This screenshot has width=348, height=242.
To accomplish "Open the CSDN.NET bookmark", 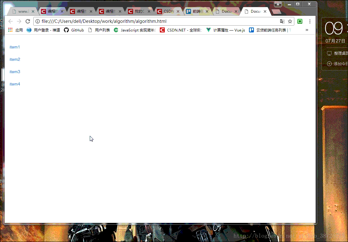I will (181, 30).
